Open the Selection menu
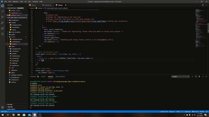 coord(15,2)
